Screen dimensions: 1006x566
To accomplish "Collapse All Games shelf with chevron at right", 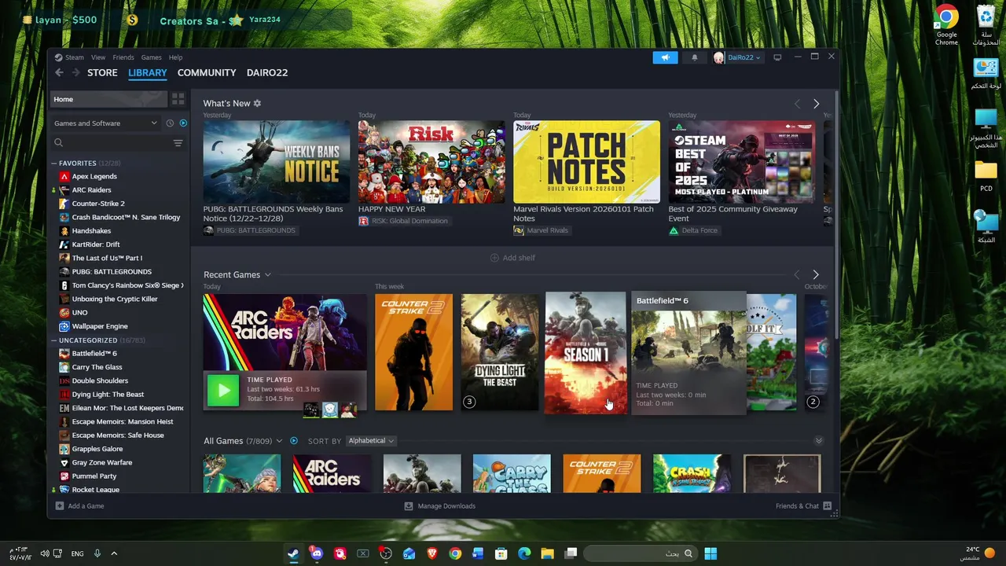I will [x=818, y=441].
